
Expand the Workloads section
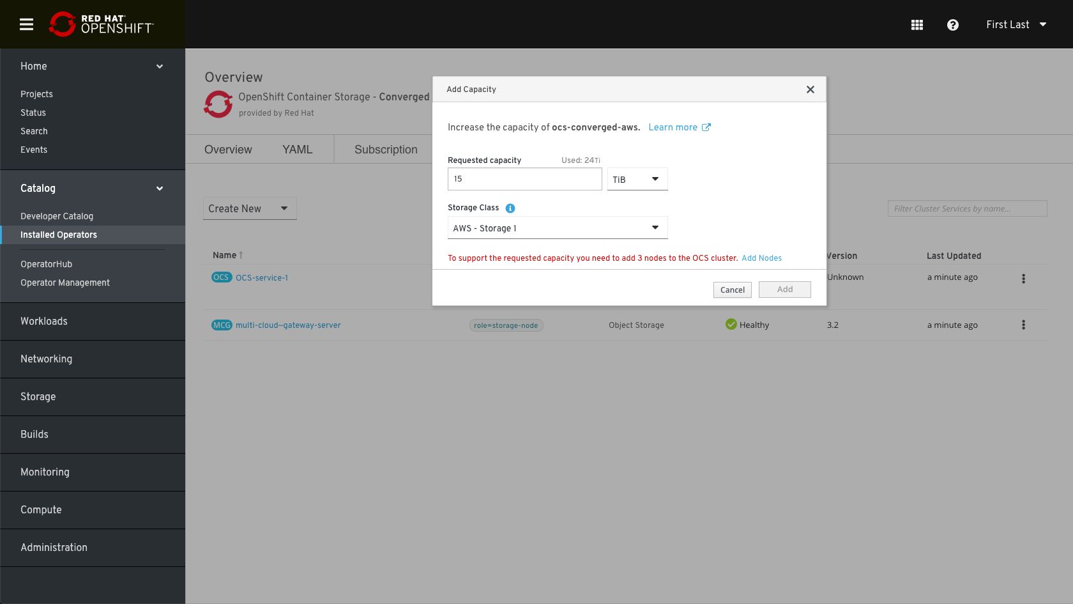93,321
